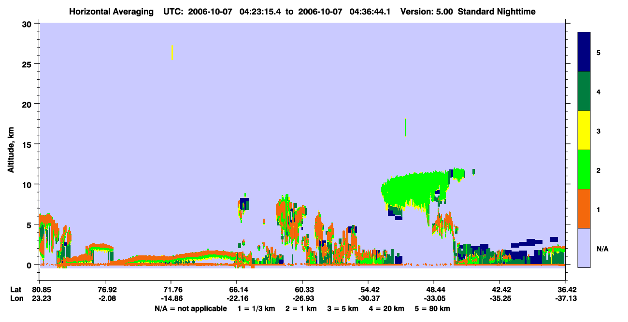Click the lavender N/A colorbar segment
628x322 pixels.
point(584,248)
